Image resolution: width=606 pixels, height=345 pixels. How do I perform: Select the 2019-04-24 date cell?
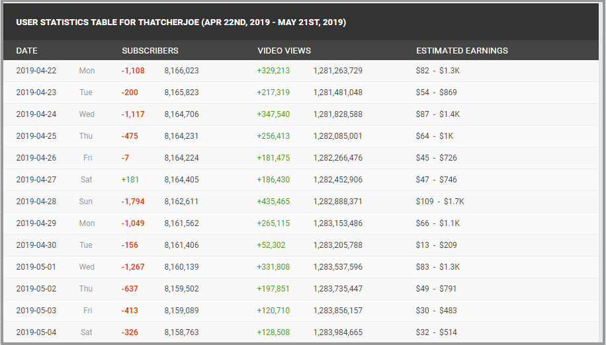[x=36, y=114]
